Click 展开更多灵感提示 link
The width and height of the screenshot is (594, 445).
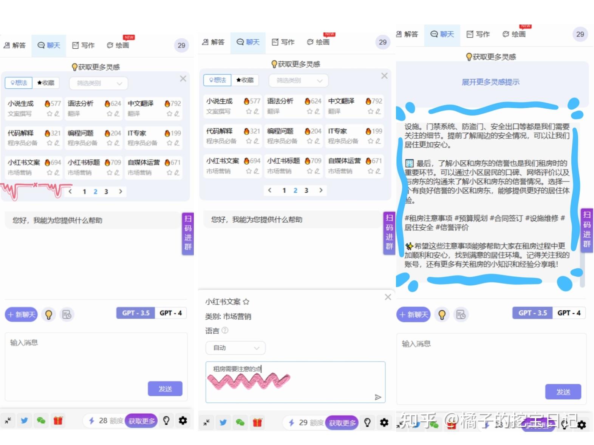(490, 82)
